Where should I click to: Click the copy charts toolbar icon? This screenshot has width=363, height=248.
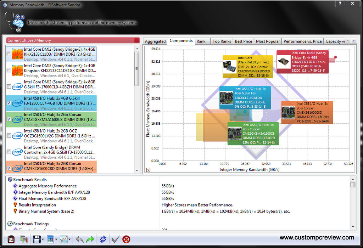(x=24, y=239)
